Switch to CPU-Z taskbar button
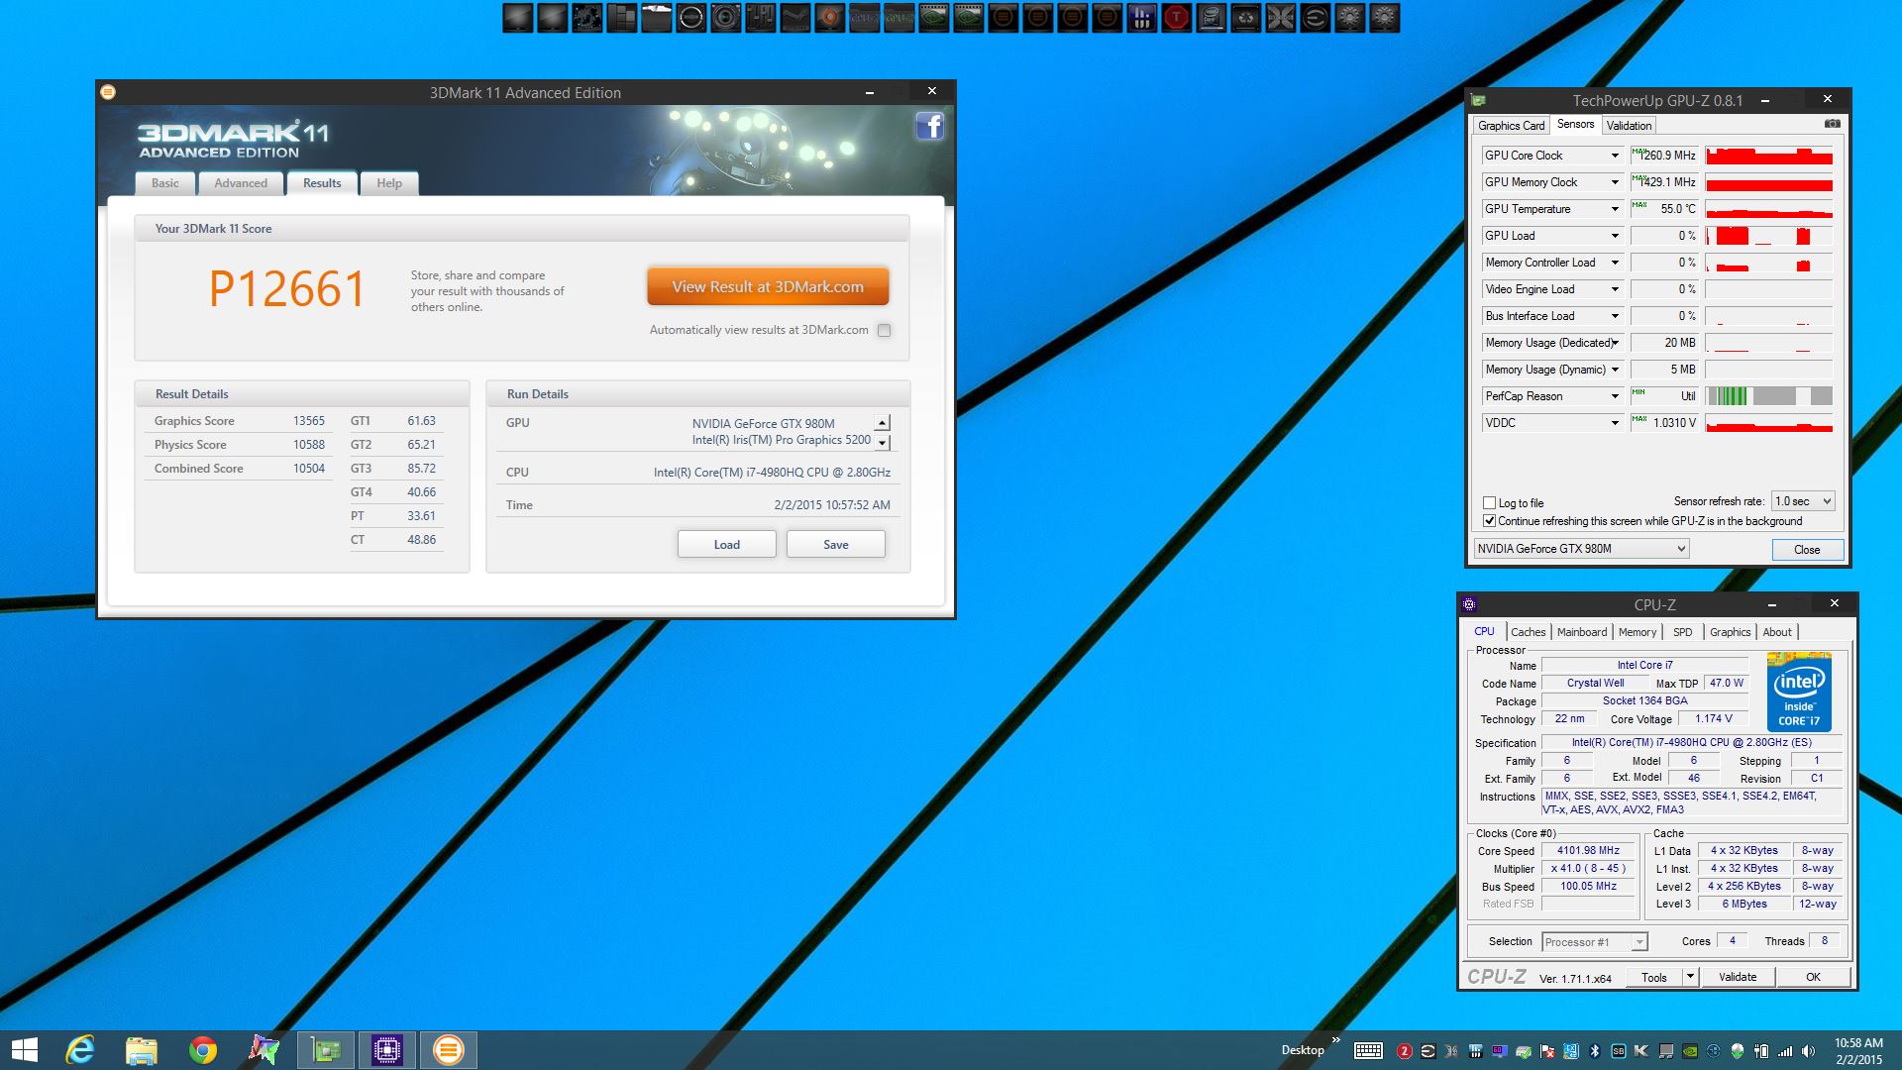The image size is (1902, 1070). coord(387,1050)
